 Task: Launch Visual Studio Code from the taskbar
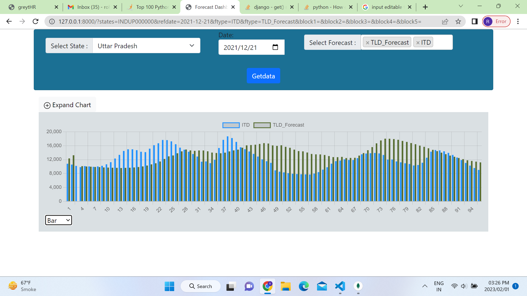[340, 286]
